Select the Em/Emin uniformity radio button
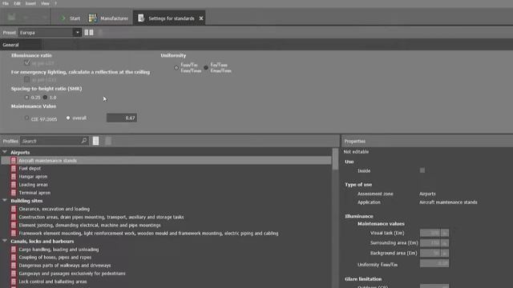 [x=206, y=67]
